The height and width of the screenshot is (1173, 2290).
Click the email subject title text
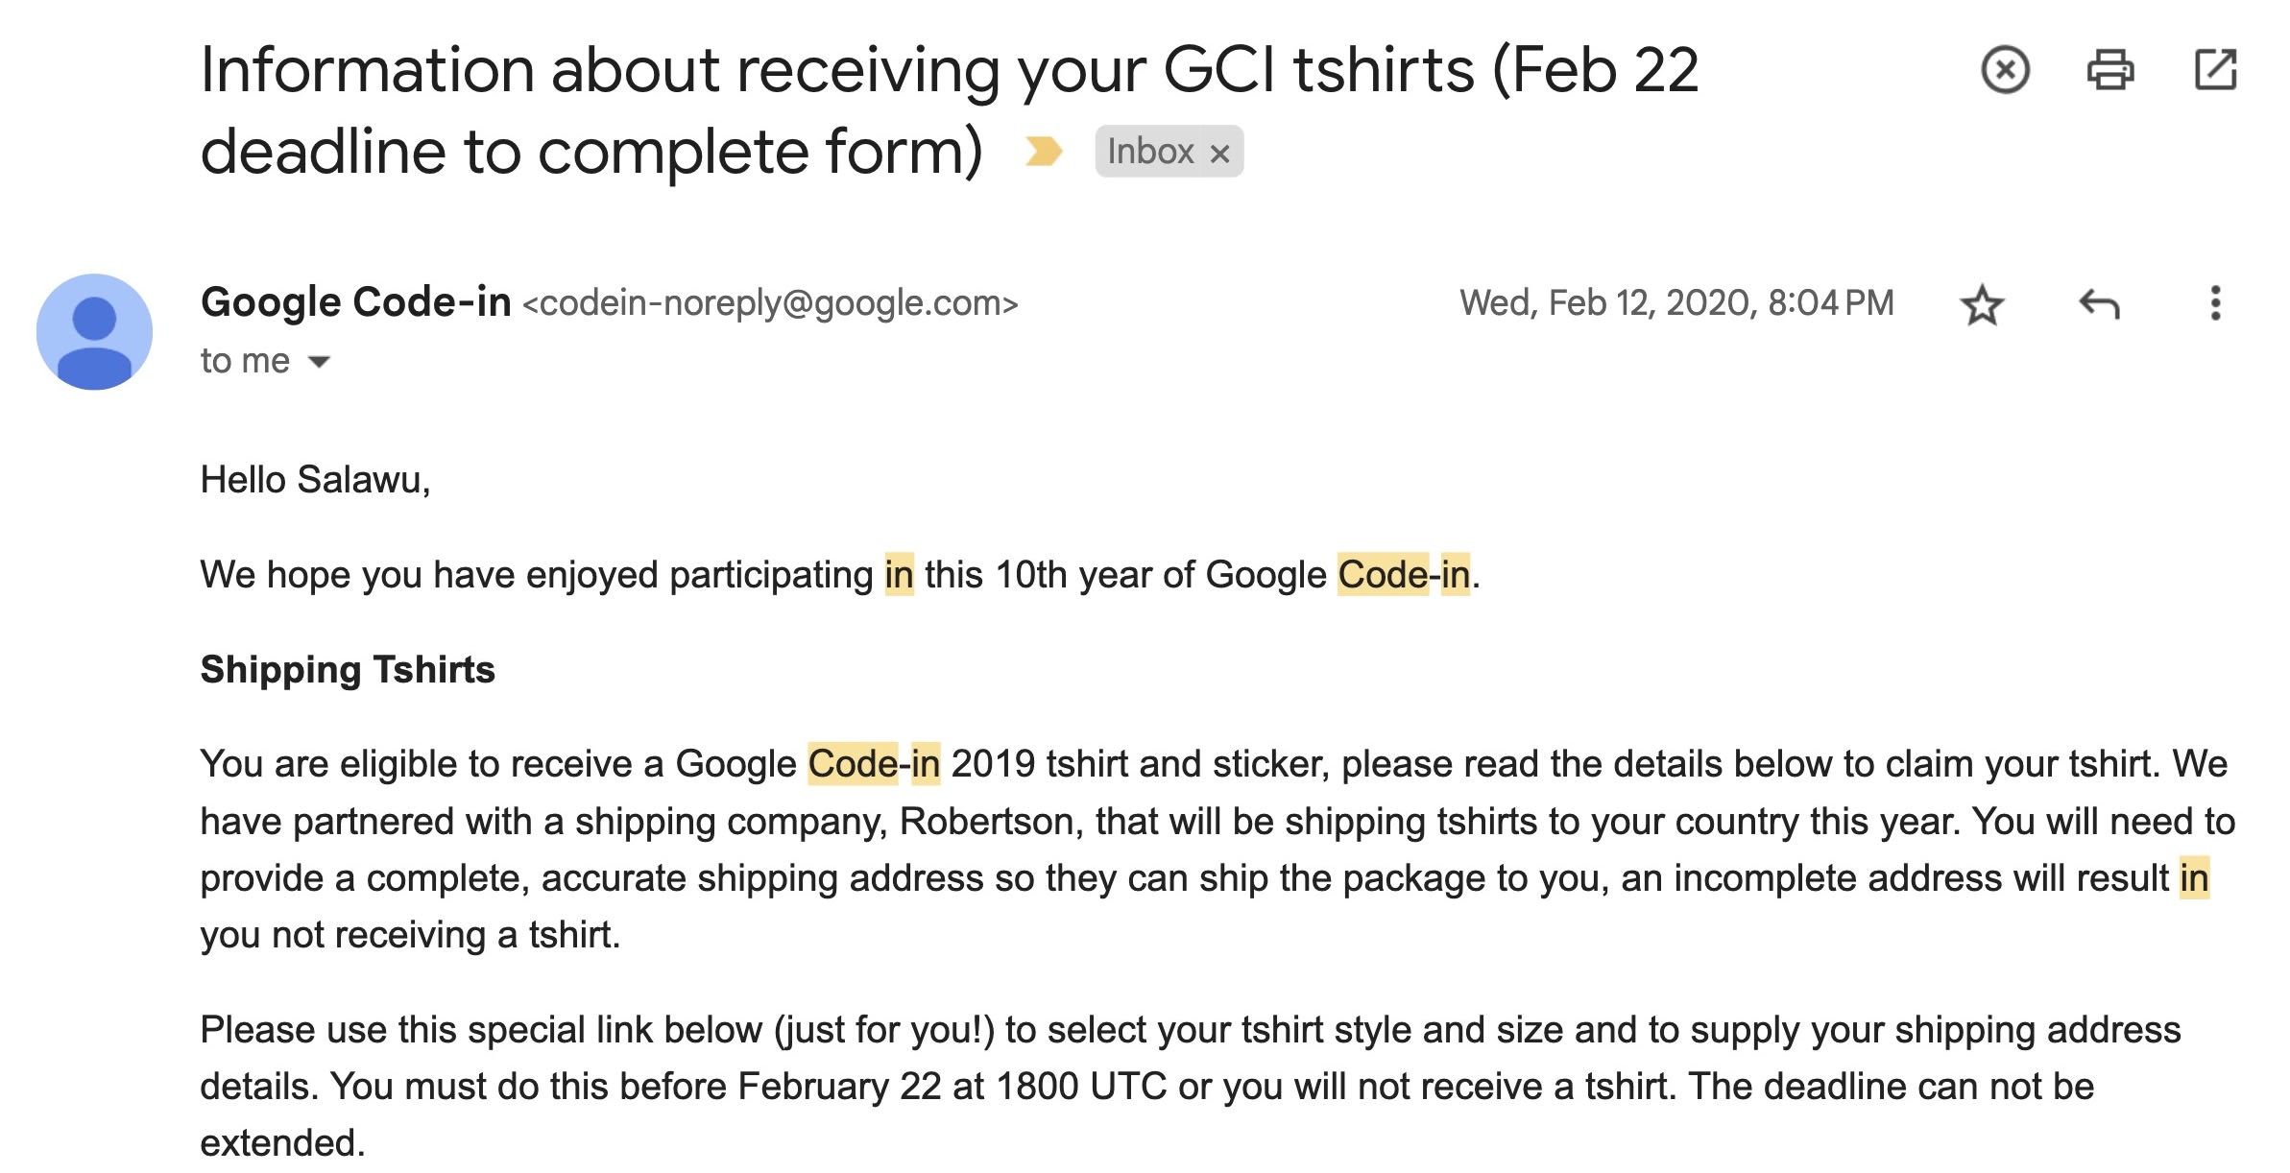[x=950, y=110]
